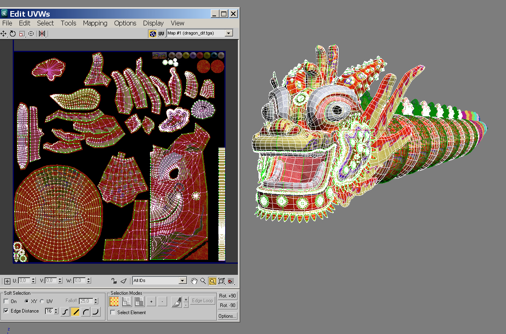Open the Options menu in Edit UVWs
Viewport: 506px width, 334px height.
125,23
